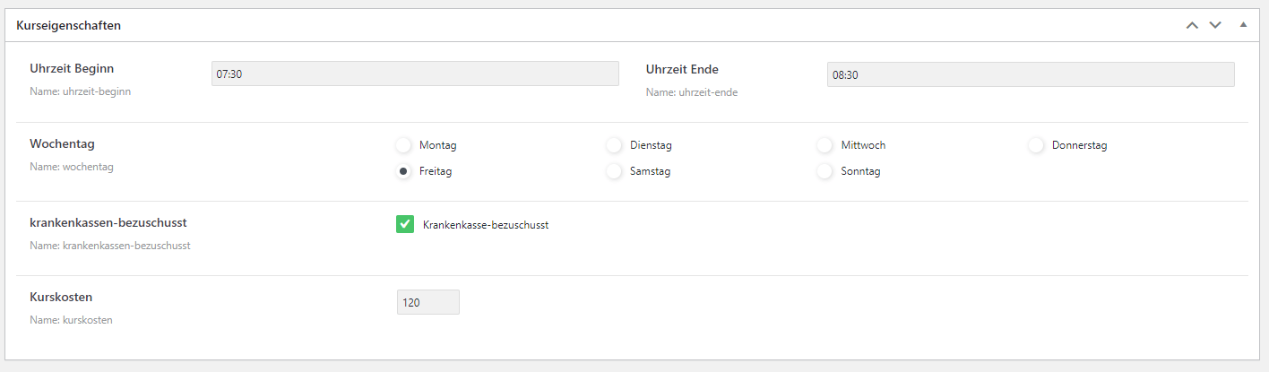Image resolution: width=1269 pixels, height=372 pixels.
Task: Choose Dienstag as the weekday
Action: click(614, 145)
